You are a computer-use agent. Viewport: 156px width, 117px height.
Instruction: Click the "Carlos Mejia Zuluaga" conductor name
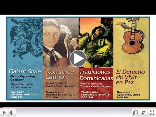pos(61,86)
